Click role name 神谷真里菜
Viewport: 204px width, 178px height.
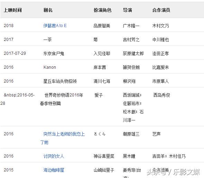tap(104, 156)
